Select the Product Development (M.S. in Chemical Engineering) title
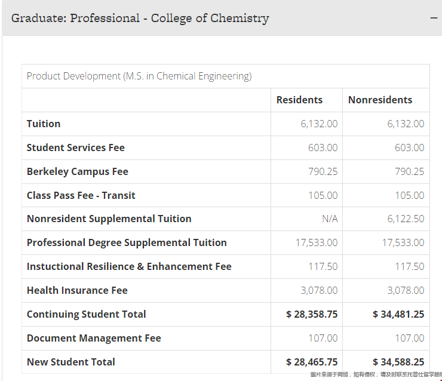 coord(139,76)
